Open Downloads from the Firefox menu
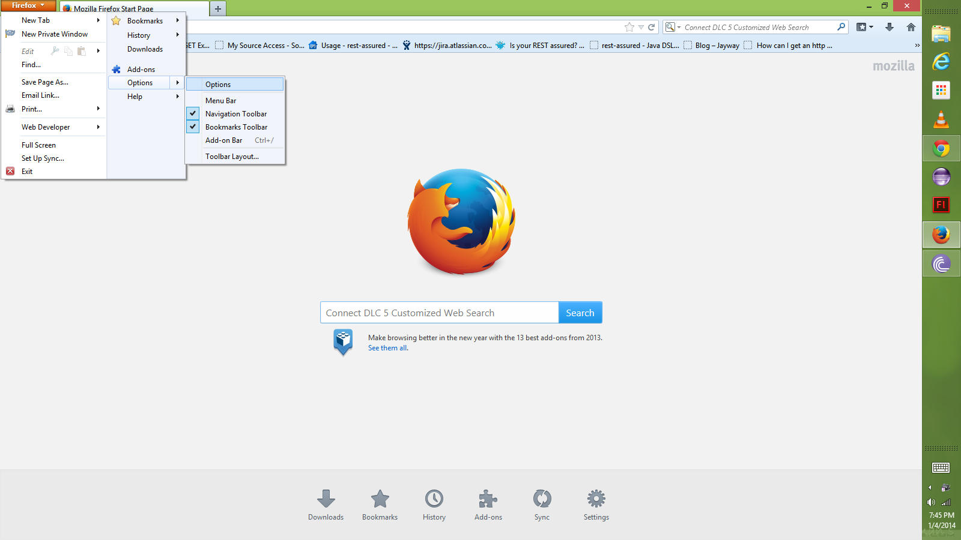Image resolution: width=961 pixels, height=540 pixels. (146, 49)
